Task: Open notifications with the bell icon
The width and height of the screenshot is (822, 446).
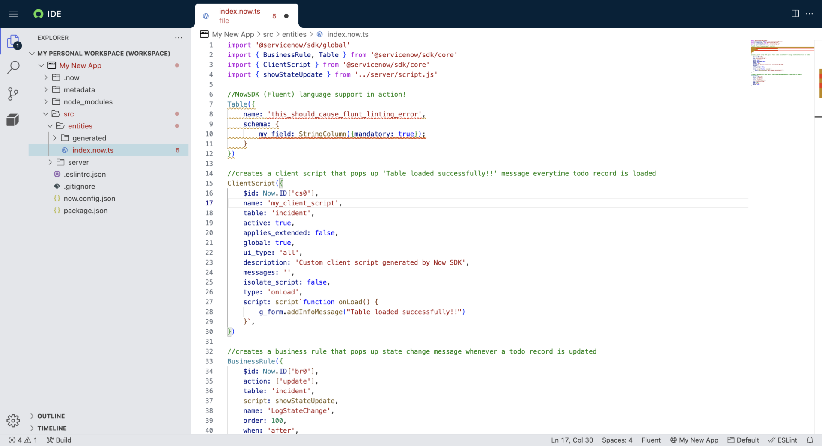Action: tap(810, 440)
